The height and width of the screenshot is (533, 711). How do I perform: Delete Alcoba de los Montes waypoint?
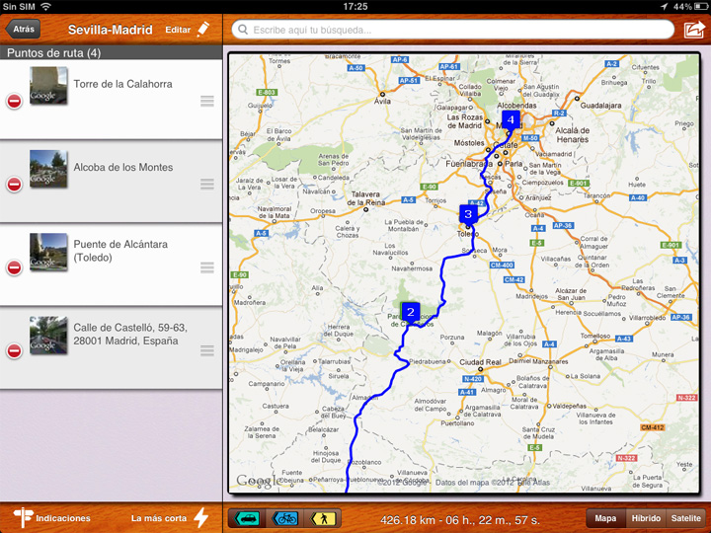pyautogui.click(x=14, y=184)
